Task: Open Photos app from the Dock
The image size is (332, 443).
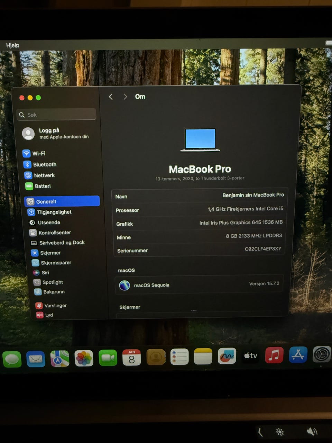Action: click(x=84, y=358)
